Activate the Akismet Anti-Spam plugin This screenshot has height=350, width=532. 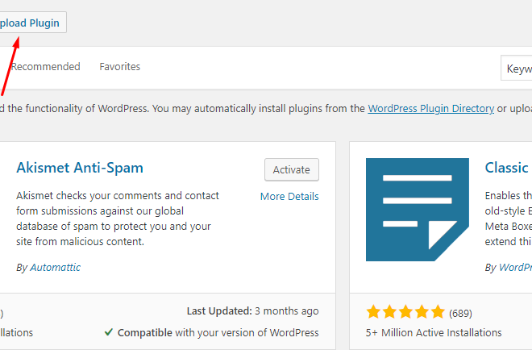pos(292,169)
